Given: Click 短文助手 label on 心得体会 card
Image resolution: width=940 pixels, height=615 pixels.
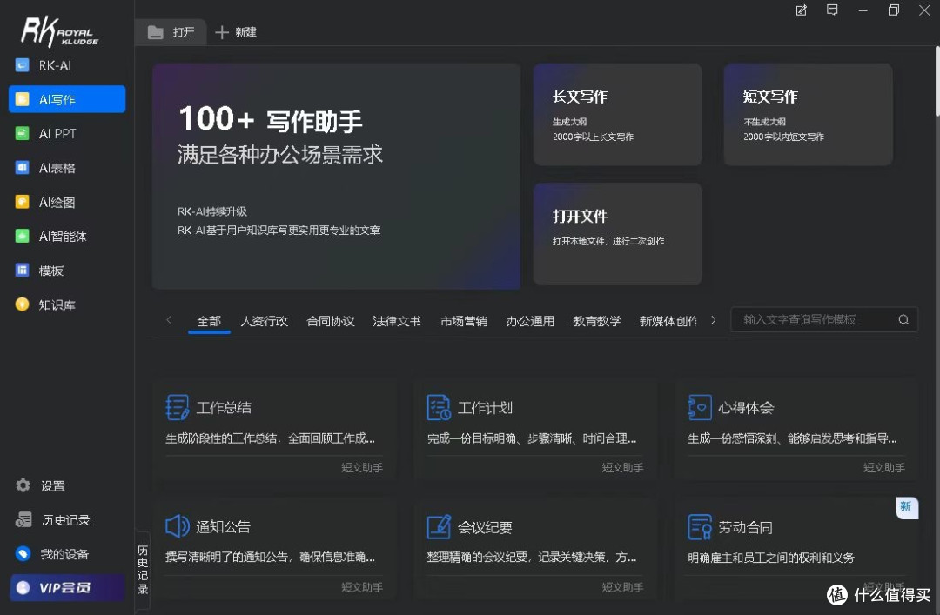Looking at the screenshot, I should click(884, 467).
